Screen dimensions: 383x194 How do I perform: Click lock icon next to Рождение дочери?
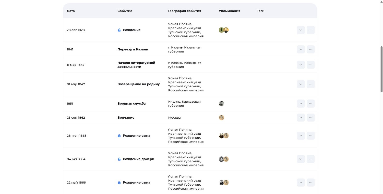[119, 159]
